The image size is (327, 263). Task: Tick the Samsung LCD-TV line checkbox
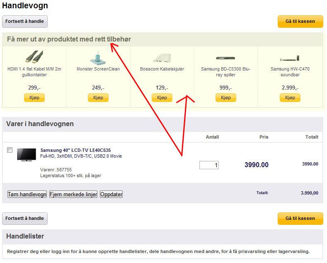point(10,150)
